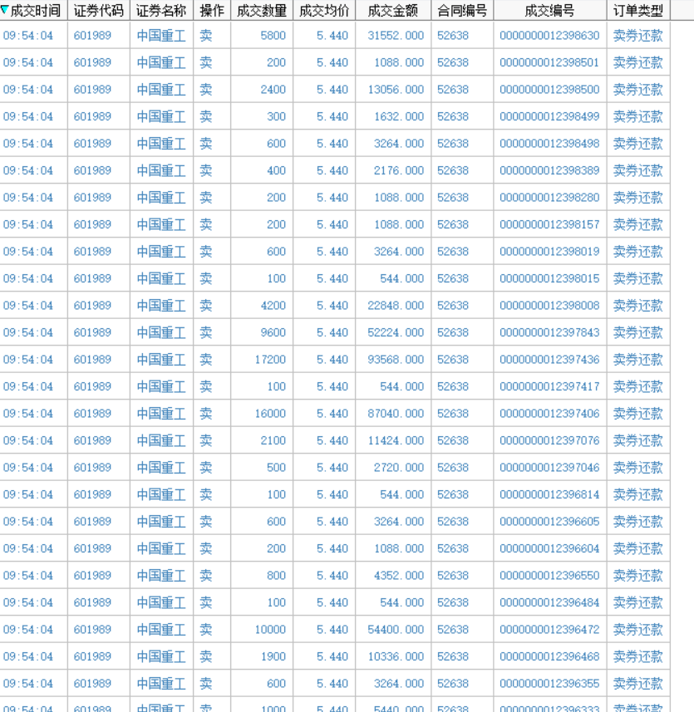The height and width of the screenshot is (712, 694).
Task: Select trade number 000000012396472
Action: 549,630
